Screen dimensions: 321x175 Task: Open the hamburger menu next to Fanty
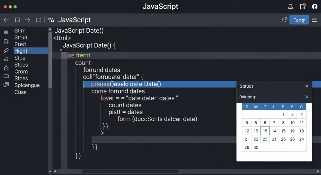[314, 20]
